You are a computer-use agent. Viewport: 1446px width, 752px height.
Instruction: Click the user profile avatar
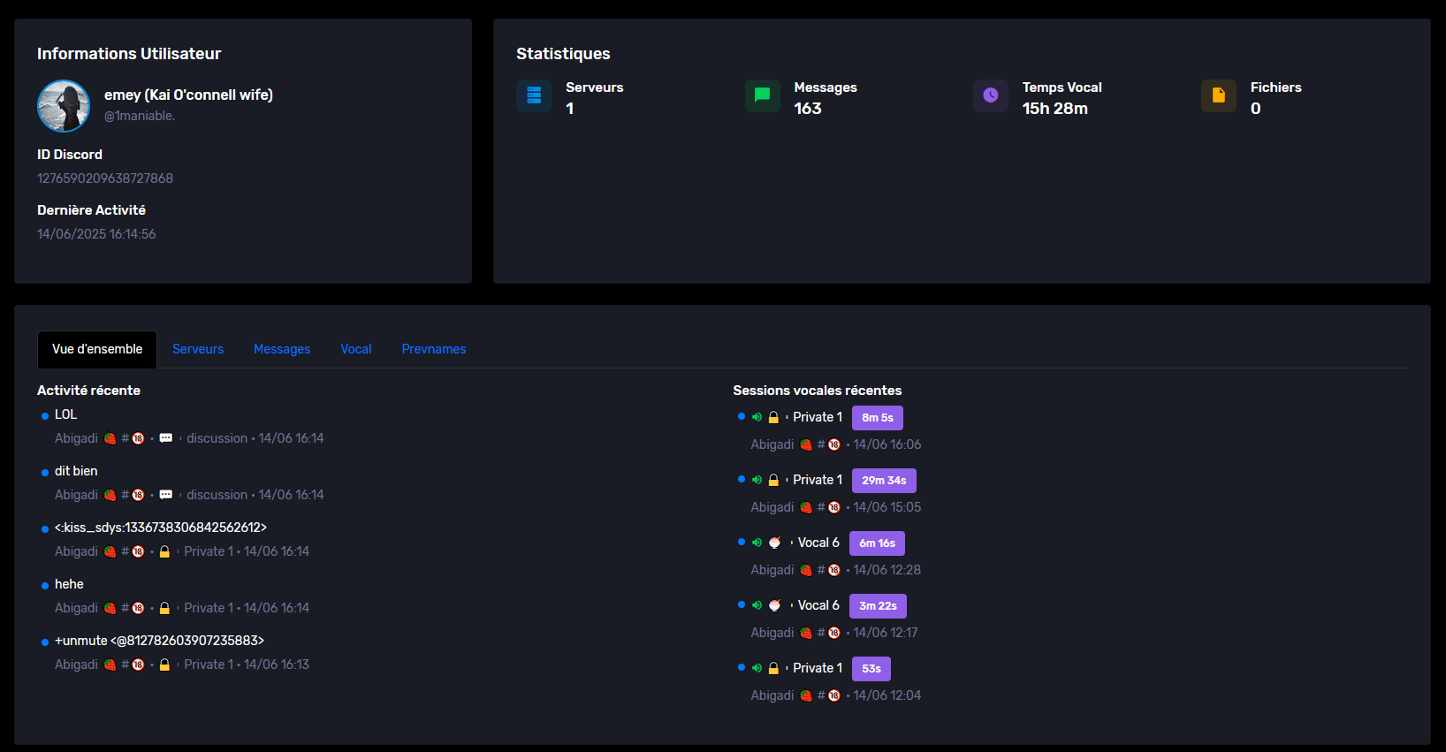coord(64,106)
